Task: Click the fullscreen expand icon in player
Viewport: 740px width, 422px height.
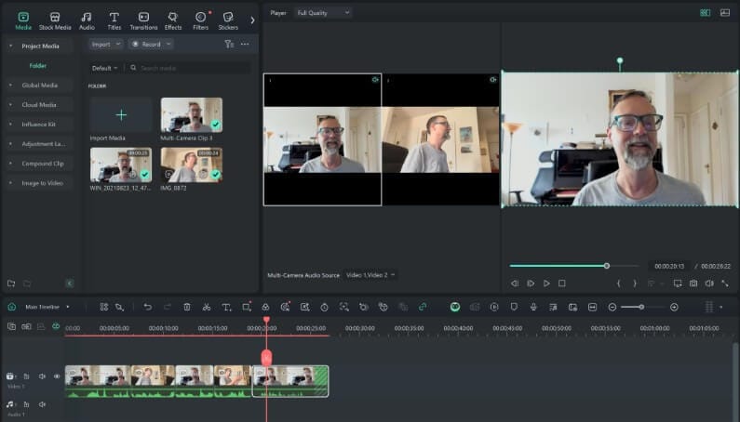Action: (x=724, y=283)
